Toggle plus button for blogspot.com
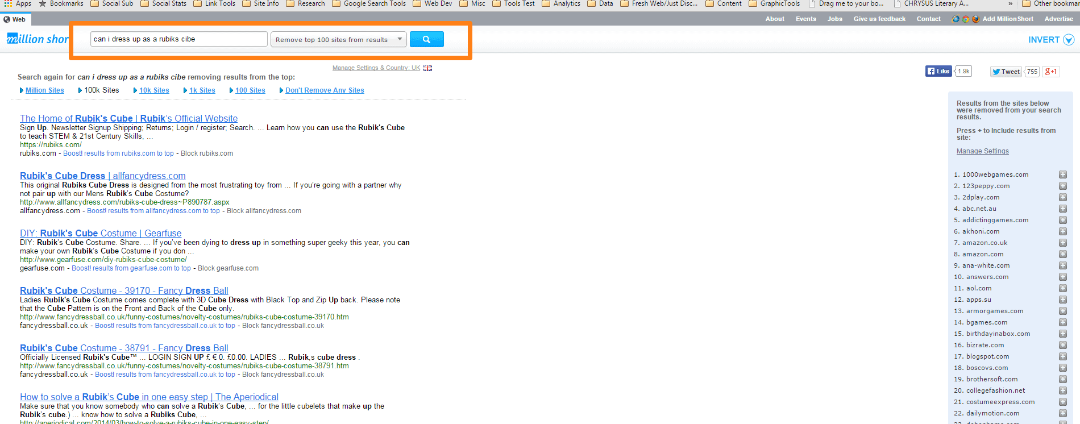 point(1062,356)
